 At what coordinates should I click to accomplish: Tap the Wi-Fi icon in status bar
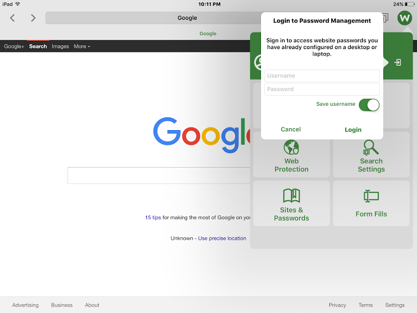click(x=18, y=4)
